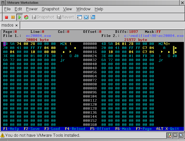Click F7-Page in the bottom bar
Viewport: 185px width, 141px height.
[144, 129]
